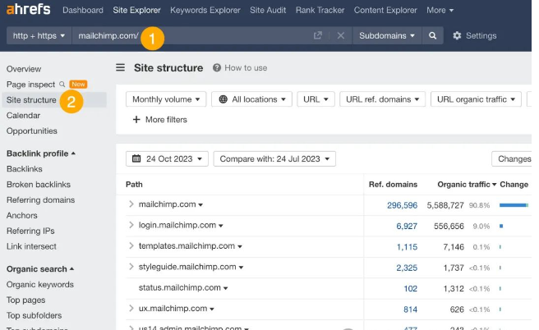Go to Site Audit in top menu

[x=267, y=10]
